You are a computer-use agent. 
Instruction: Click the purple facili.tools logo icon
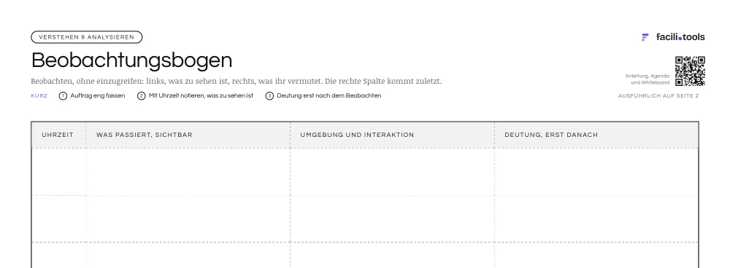point(645,37)
